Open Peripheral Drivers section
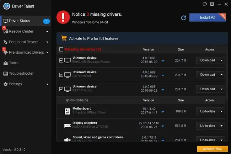The height and width of the screenshot is (154, 231). (26, 42)
